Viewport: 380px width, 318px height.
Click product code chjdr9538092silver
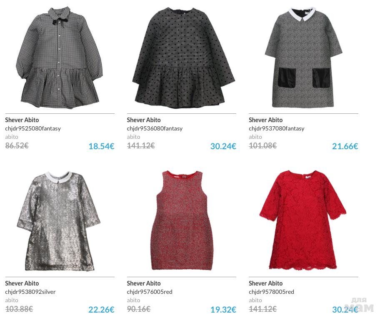tap(30, 292)
